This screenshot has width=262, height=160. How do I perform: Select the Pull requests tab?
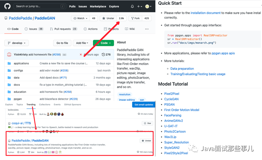63,29
